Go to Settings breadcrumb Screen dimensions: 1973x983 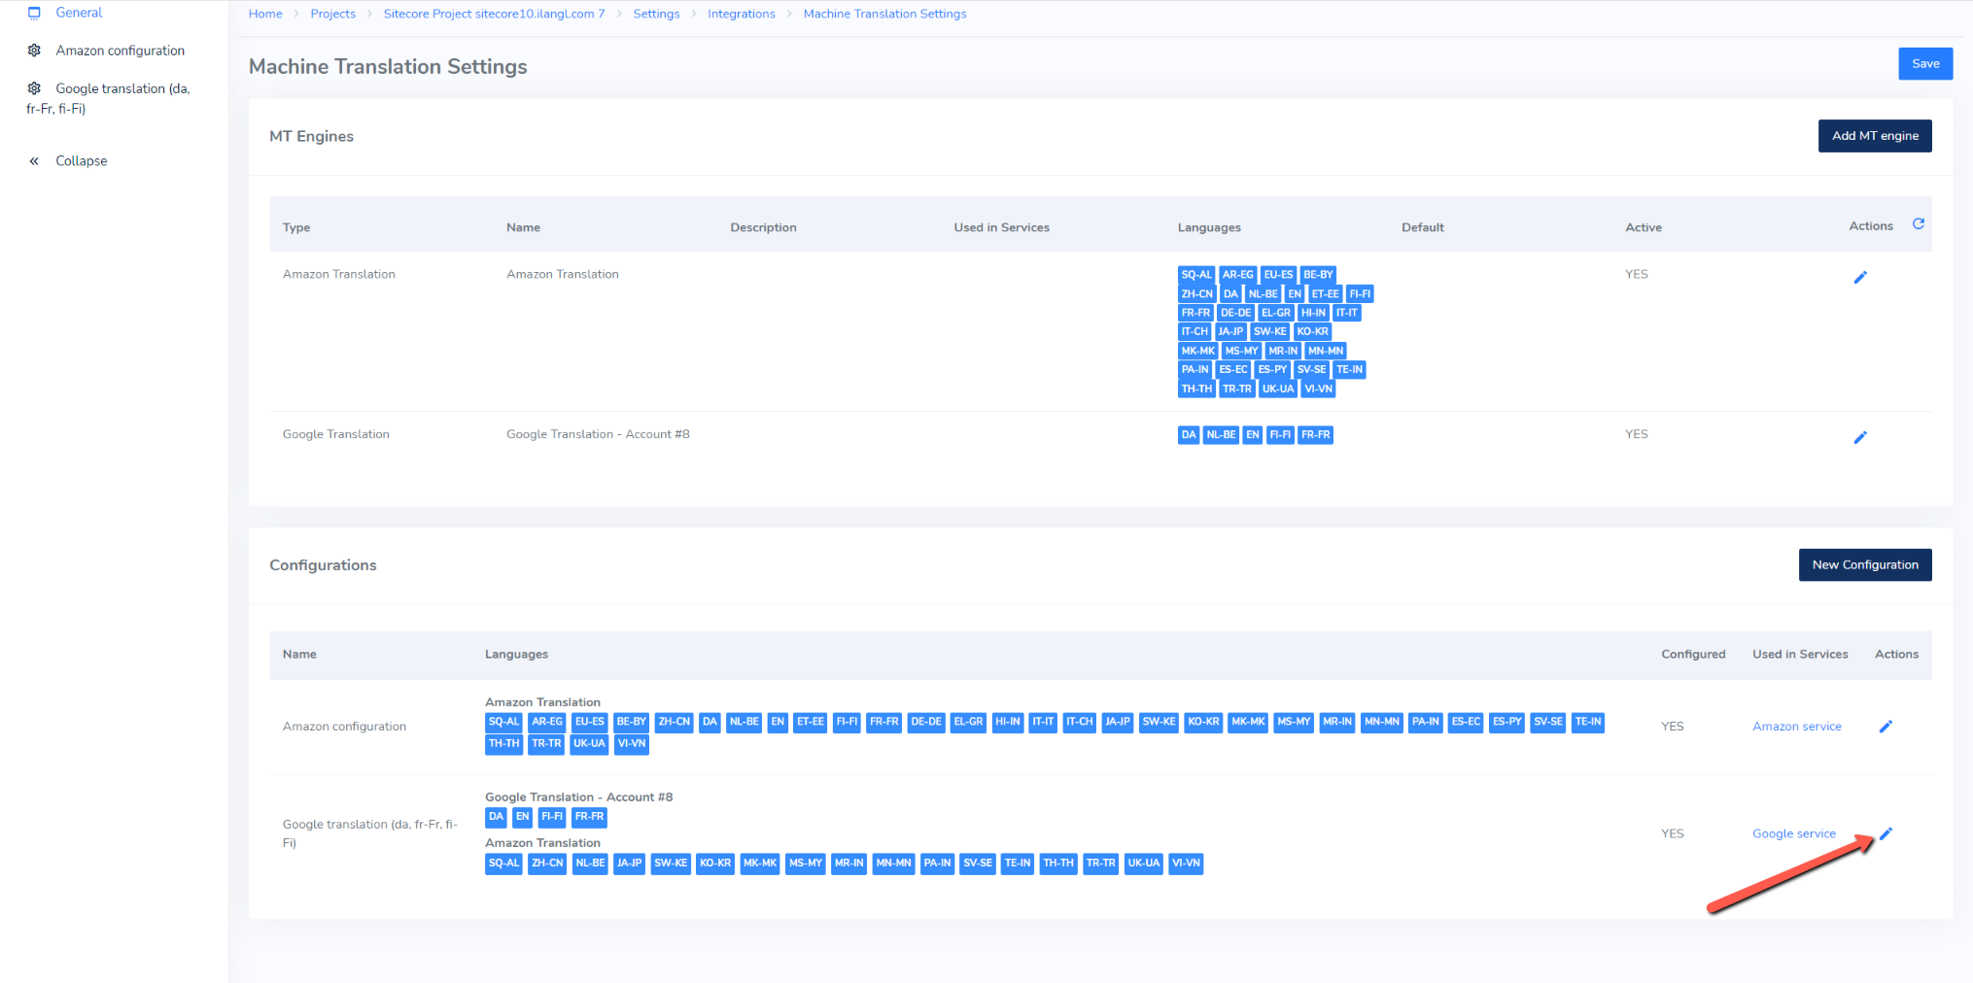656,14
